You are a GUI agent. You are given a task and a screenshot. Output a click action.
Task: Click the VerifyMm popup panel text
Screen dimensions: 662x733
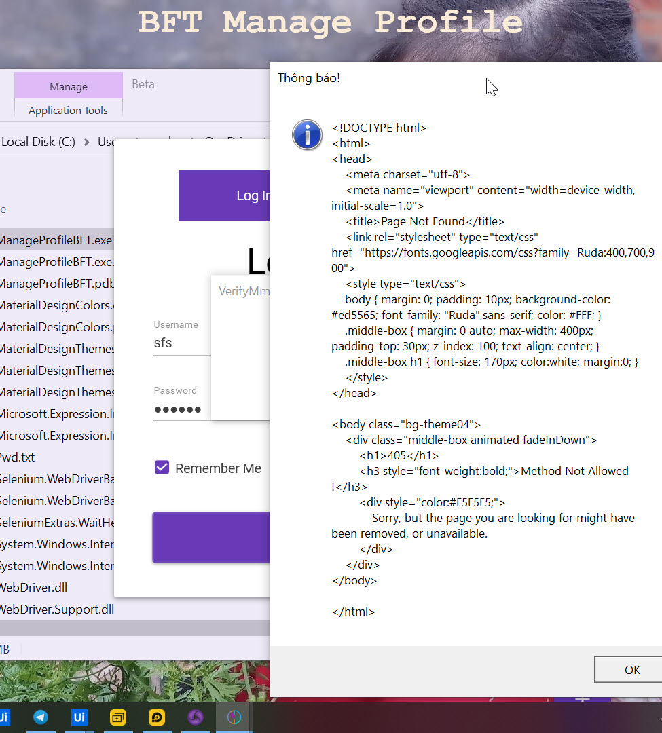click(x=244, y=291)
